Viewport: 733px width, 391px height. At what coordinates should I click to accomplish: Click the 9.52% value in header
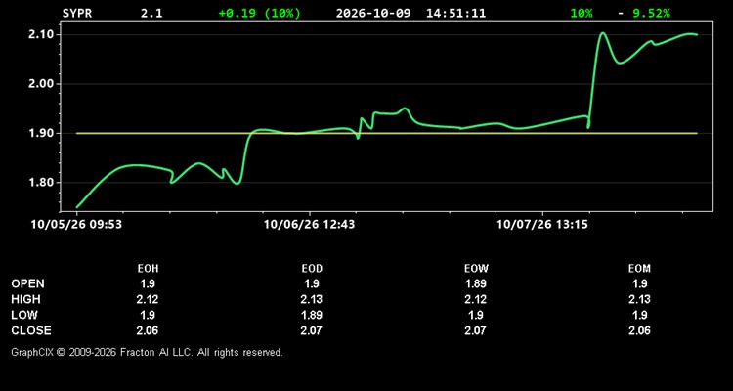point(651,13)
